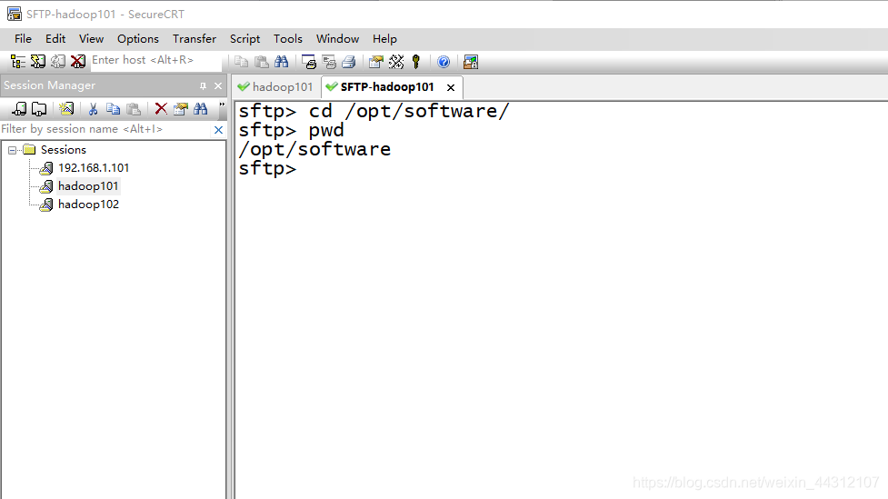Screen dimensions: 888x499
Task: Clear the session filter with X
Action: 219,130
